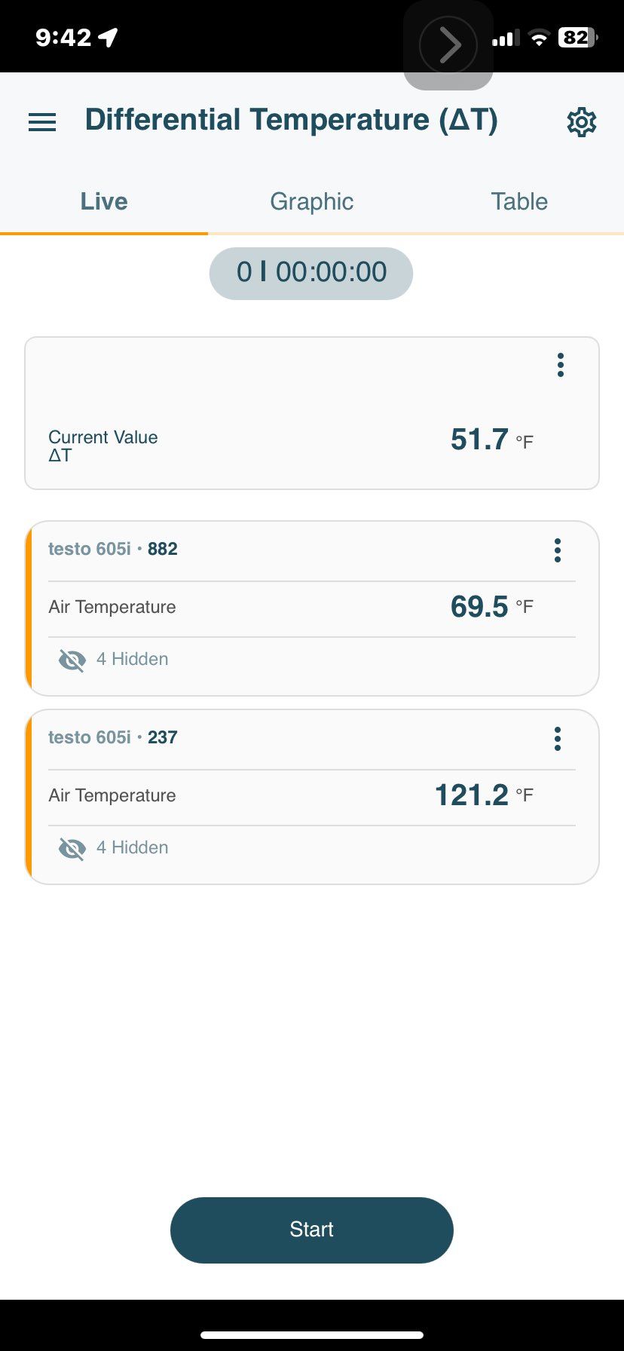
Task: Open three-dot menu on Current Value card
Action: [x=560, y=365]
